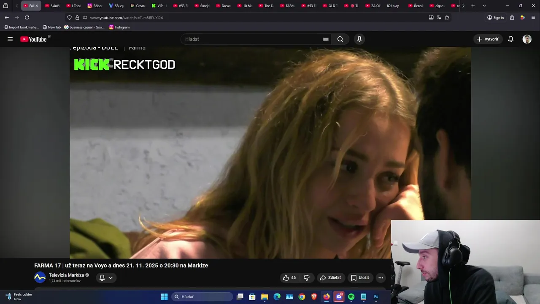Open Firefox View in tab bar

(5, 6)
